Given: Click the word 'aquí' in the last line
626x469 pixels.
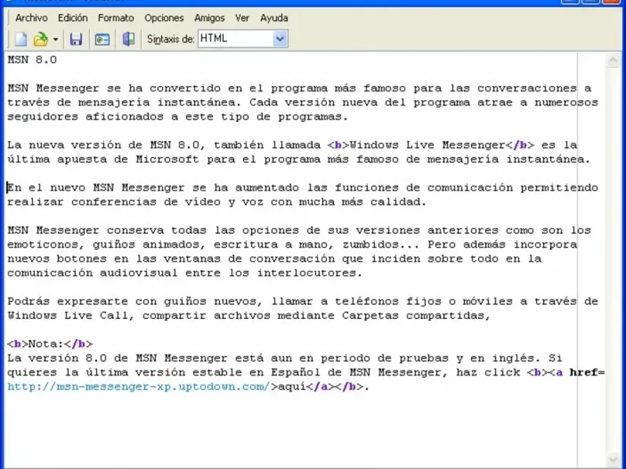Looking at the screenshot, I should click(292, 386).
